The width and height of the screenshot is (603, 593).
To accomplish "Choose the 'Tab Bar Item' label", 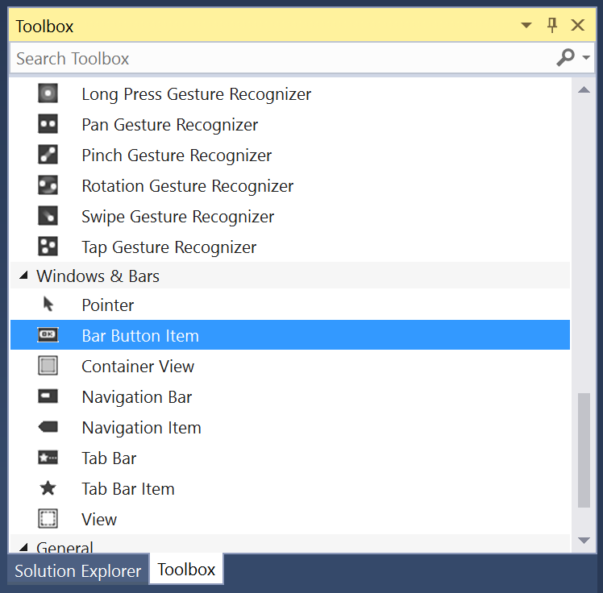I will (128, 489).
